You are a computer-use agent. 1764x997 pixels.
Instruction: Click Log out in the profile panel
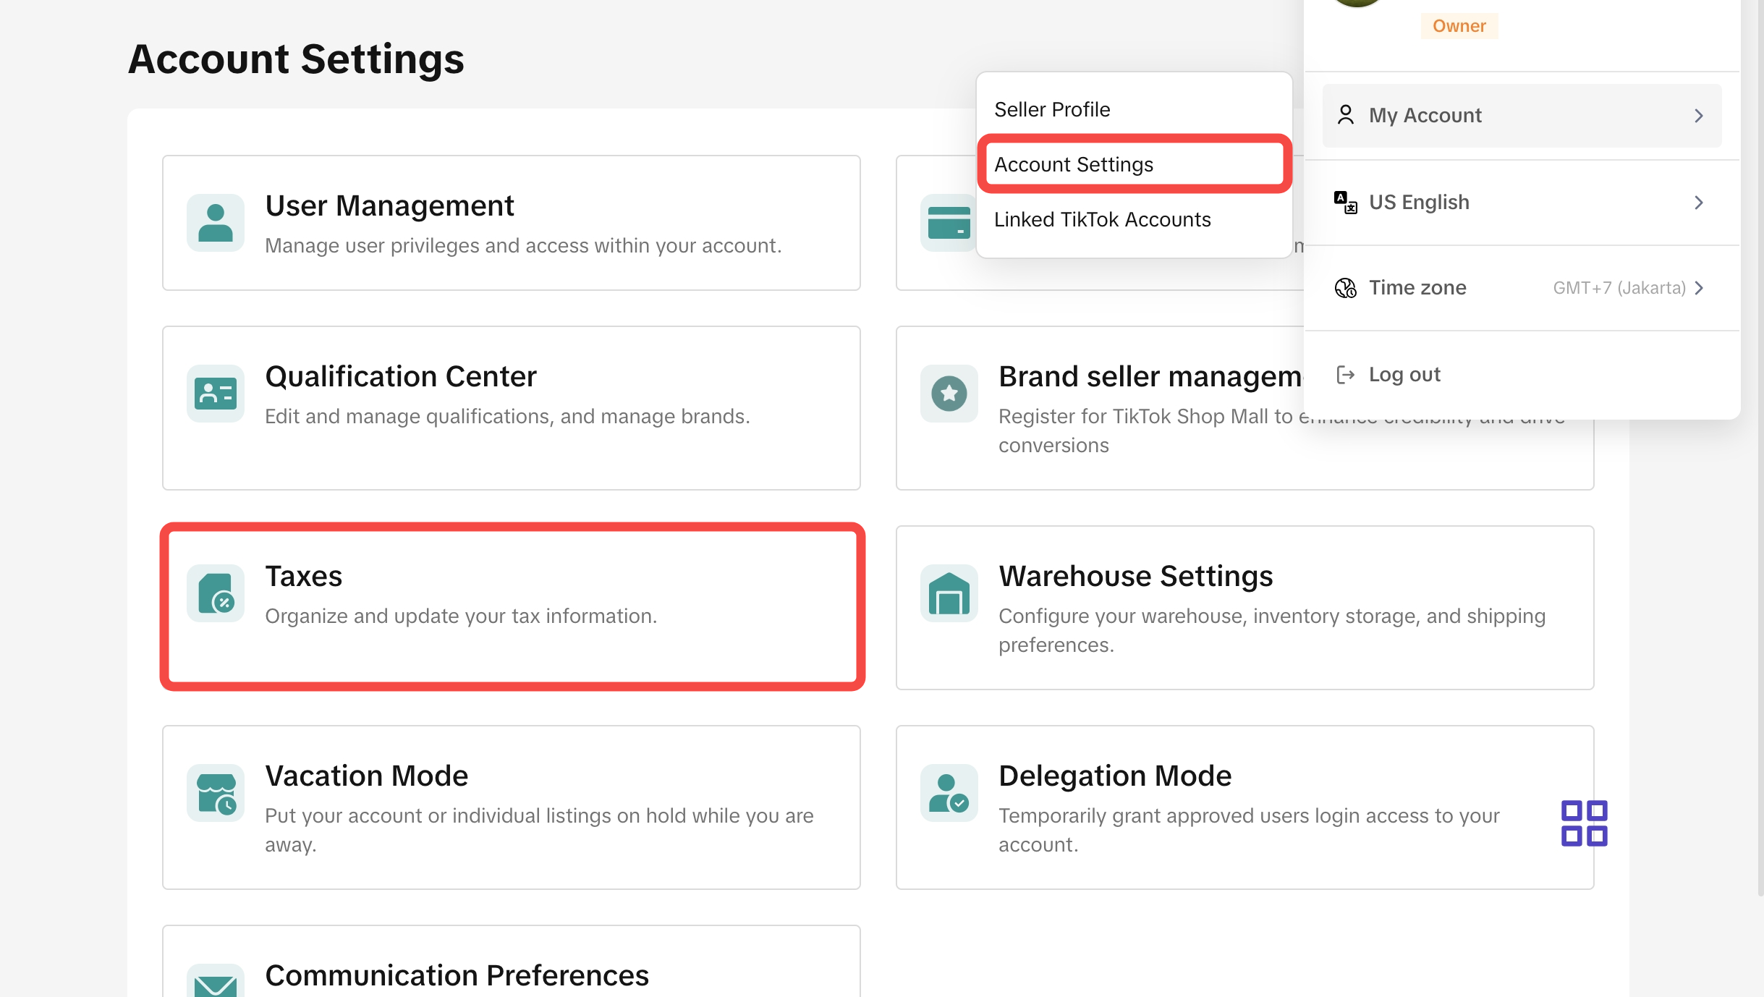1404,374
